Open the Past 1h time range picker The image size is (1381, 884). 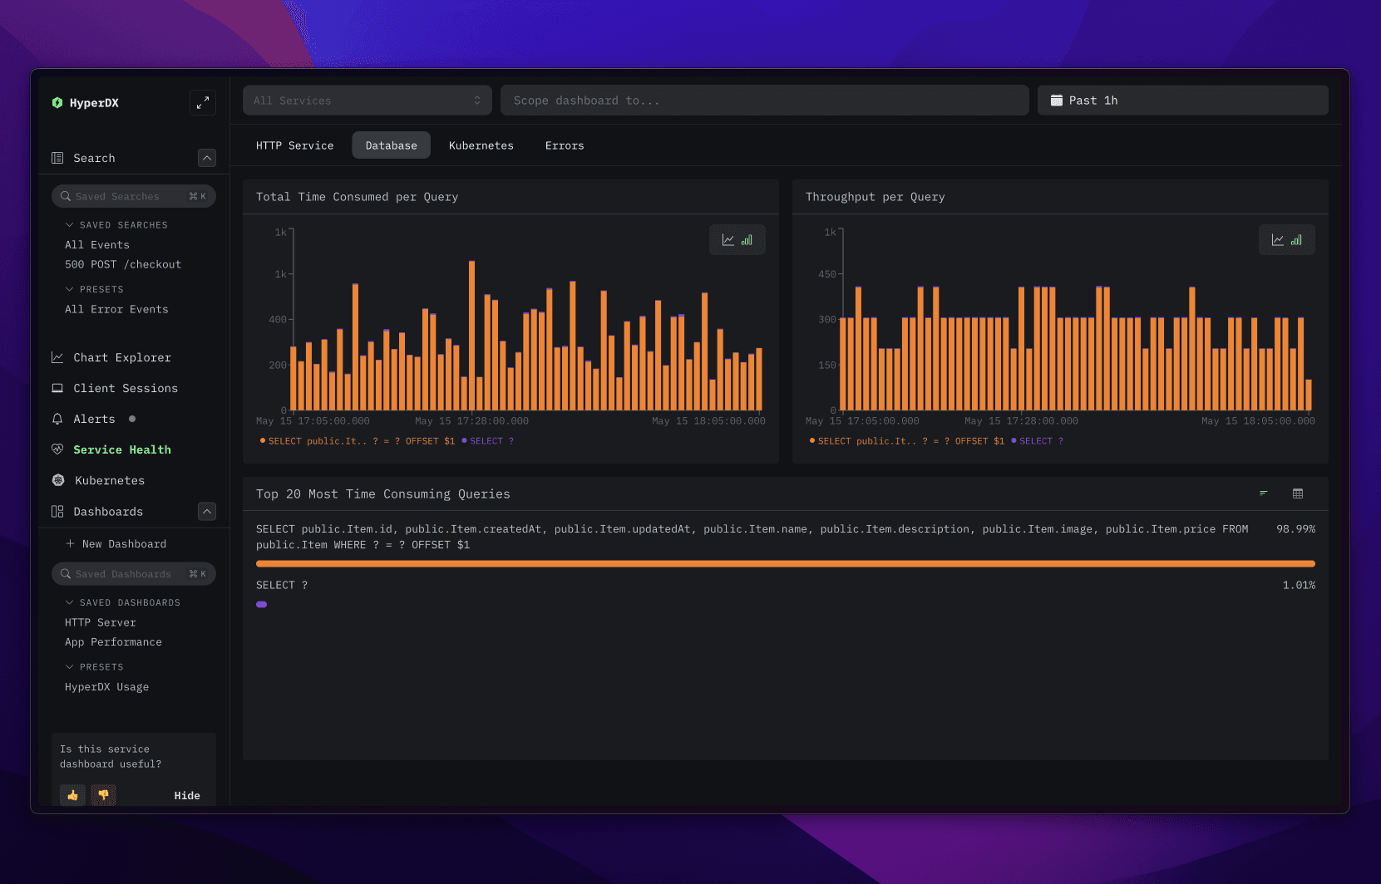pyautogui.click(x=1181, y=101)
